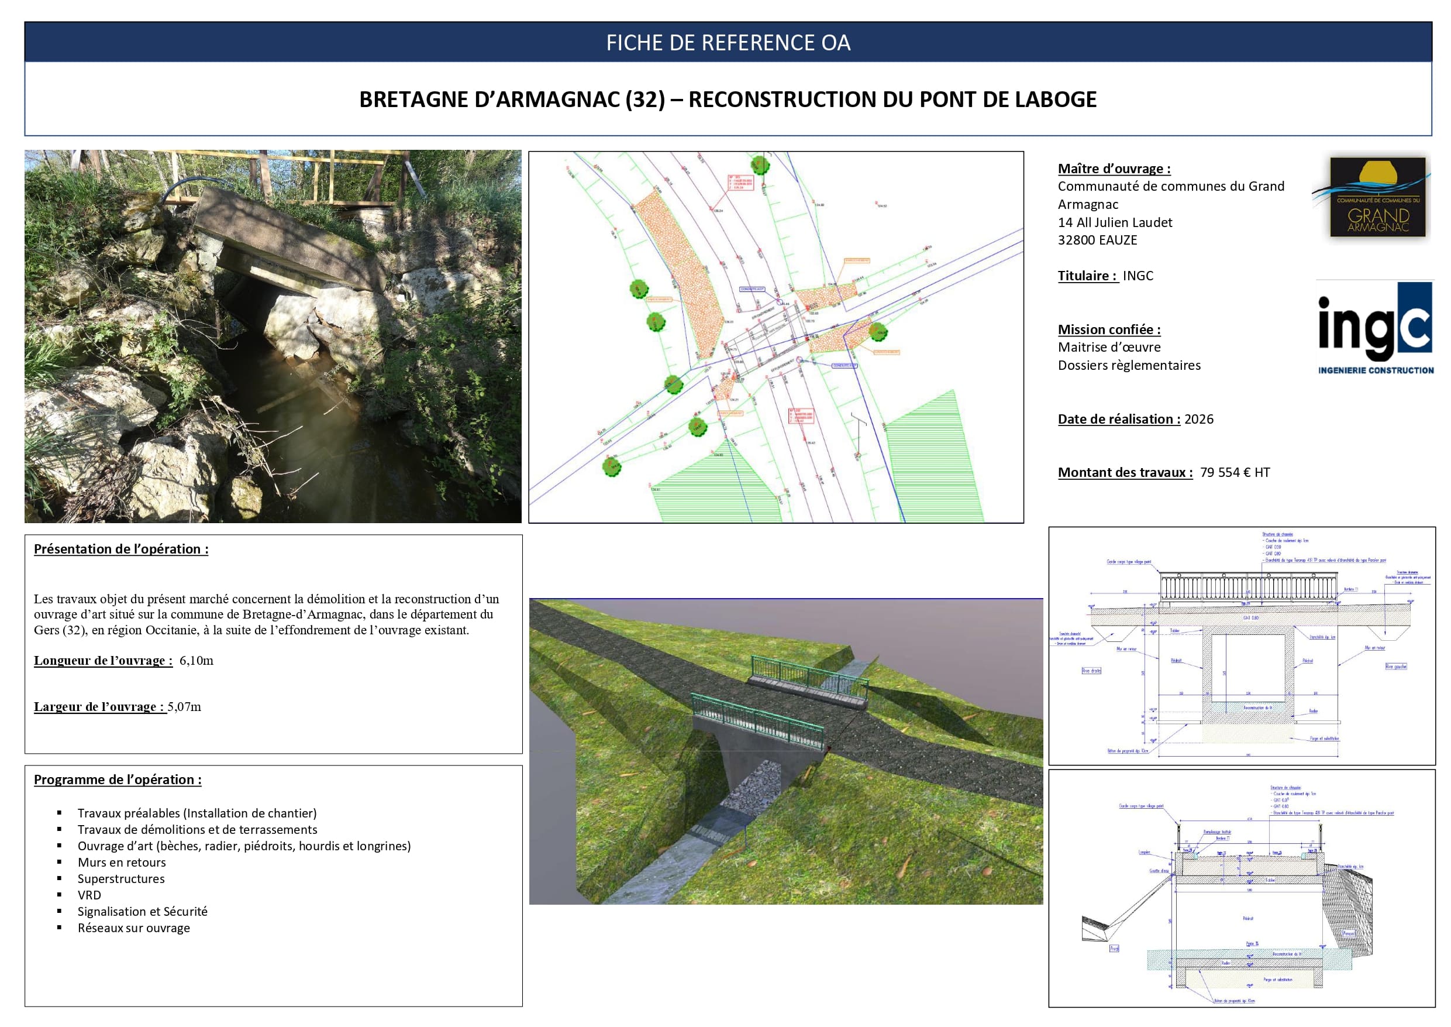The width and height of the screenshot is (1451, 1027).
Task: Click the 'Dossiers règlementaires' line
Action: [x=1129, y=366]
